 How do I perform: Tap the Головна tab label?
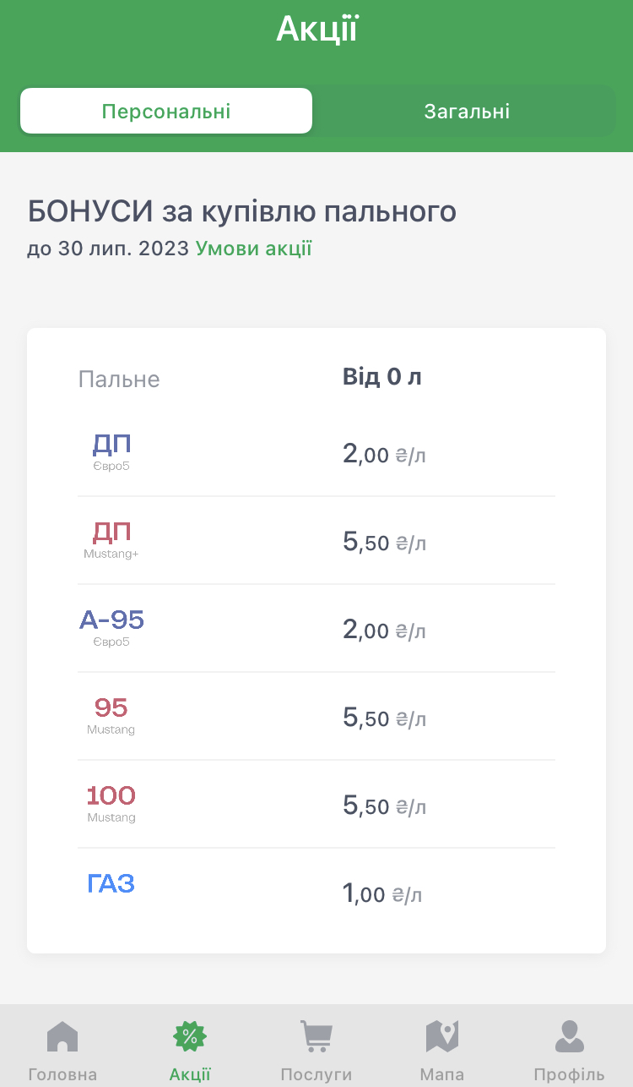coord(62,1075)
